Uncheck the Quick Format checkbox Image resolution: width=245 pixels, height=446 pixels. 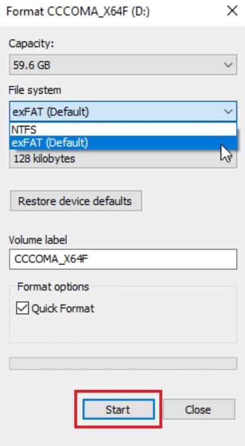22,308
